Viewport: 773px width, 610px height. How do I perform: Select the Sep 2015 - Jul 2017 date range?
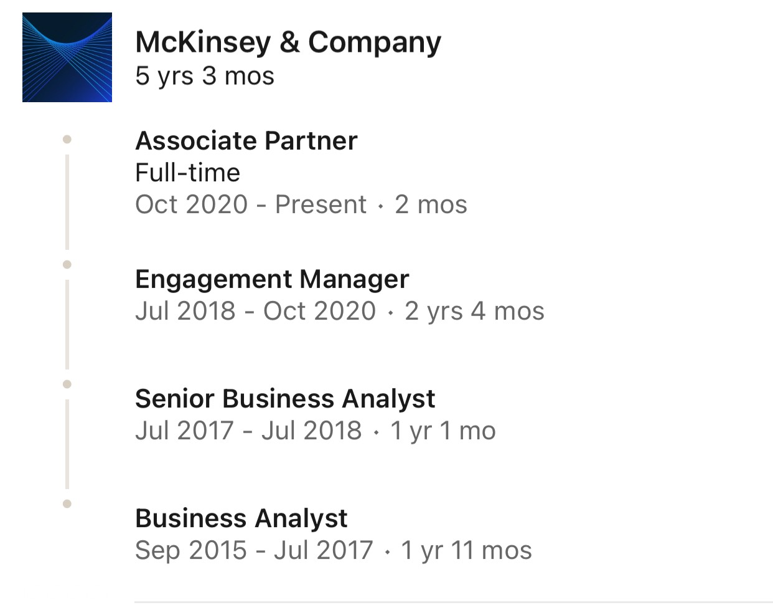254,550
